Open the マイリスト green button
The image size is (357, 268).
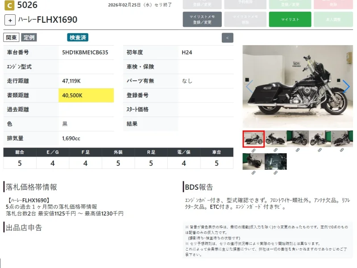290,19
